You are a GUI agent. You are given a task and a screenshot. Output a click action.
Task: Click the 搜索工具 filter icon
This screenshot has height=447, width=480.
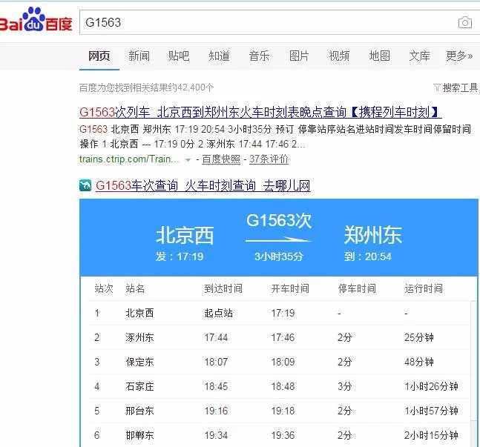click(437, 87)
